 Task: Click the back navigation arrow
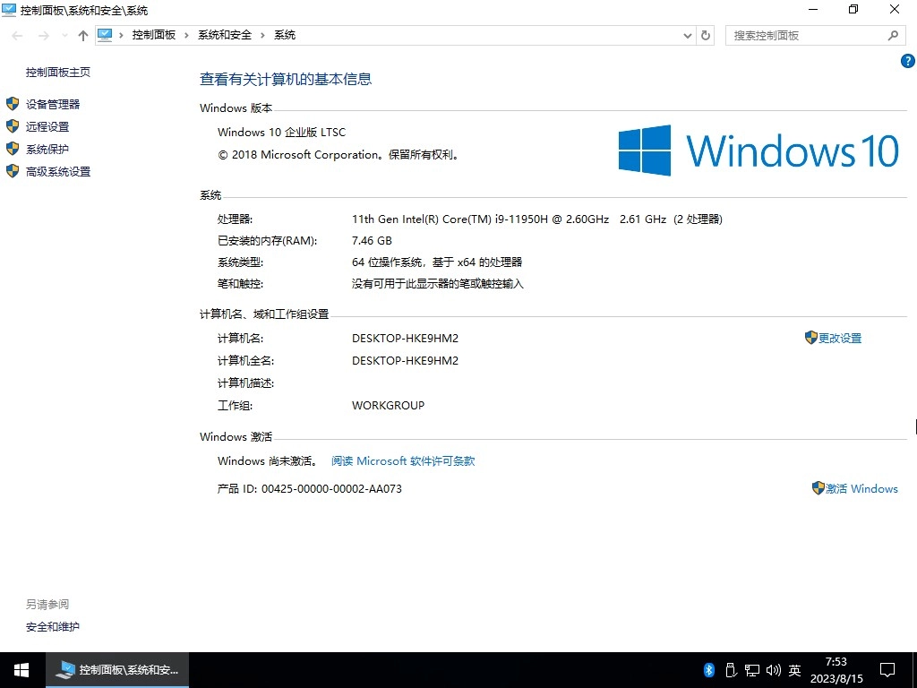coord(16,35)
